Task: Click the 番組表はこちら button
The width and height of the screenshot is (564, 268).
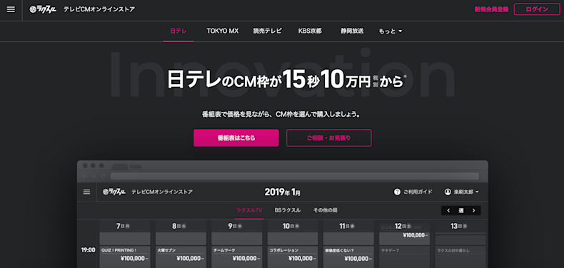Action: click(x=236, y=138)
